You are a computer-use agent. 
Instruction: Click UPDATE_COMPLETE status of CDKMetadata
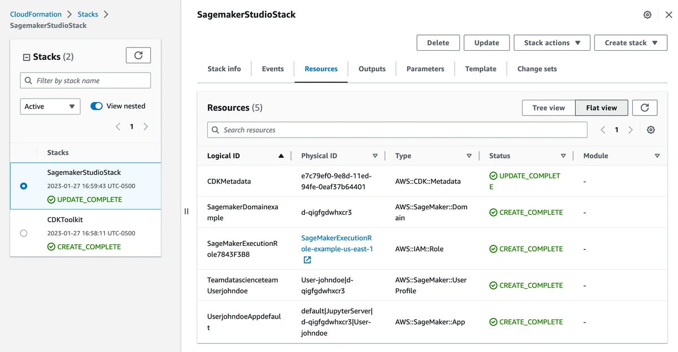[x=525, y=181]
